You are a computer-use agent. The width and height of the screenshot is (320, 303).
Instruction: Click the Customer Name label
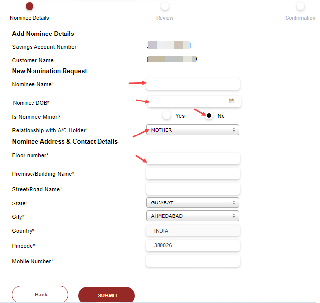pyautogui.click(x=32, y=60)
